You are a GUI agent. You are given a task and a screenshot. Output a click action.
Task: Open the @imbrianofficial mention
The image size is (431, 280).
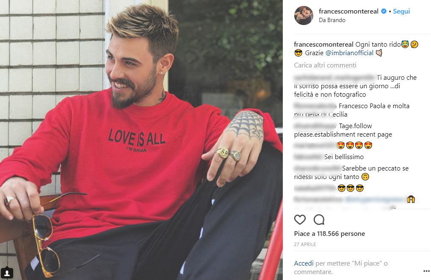coord(349,53)
